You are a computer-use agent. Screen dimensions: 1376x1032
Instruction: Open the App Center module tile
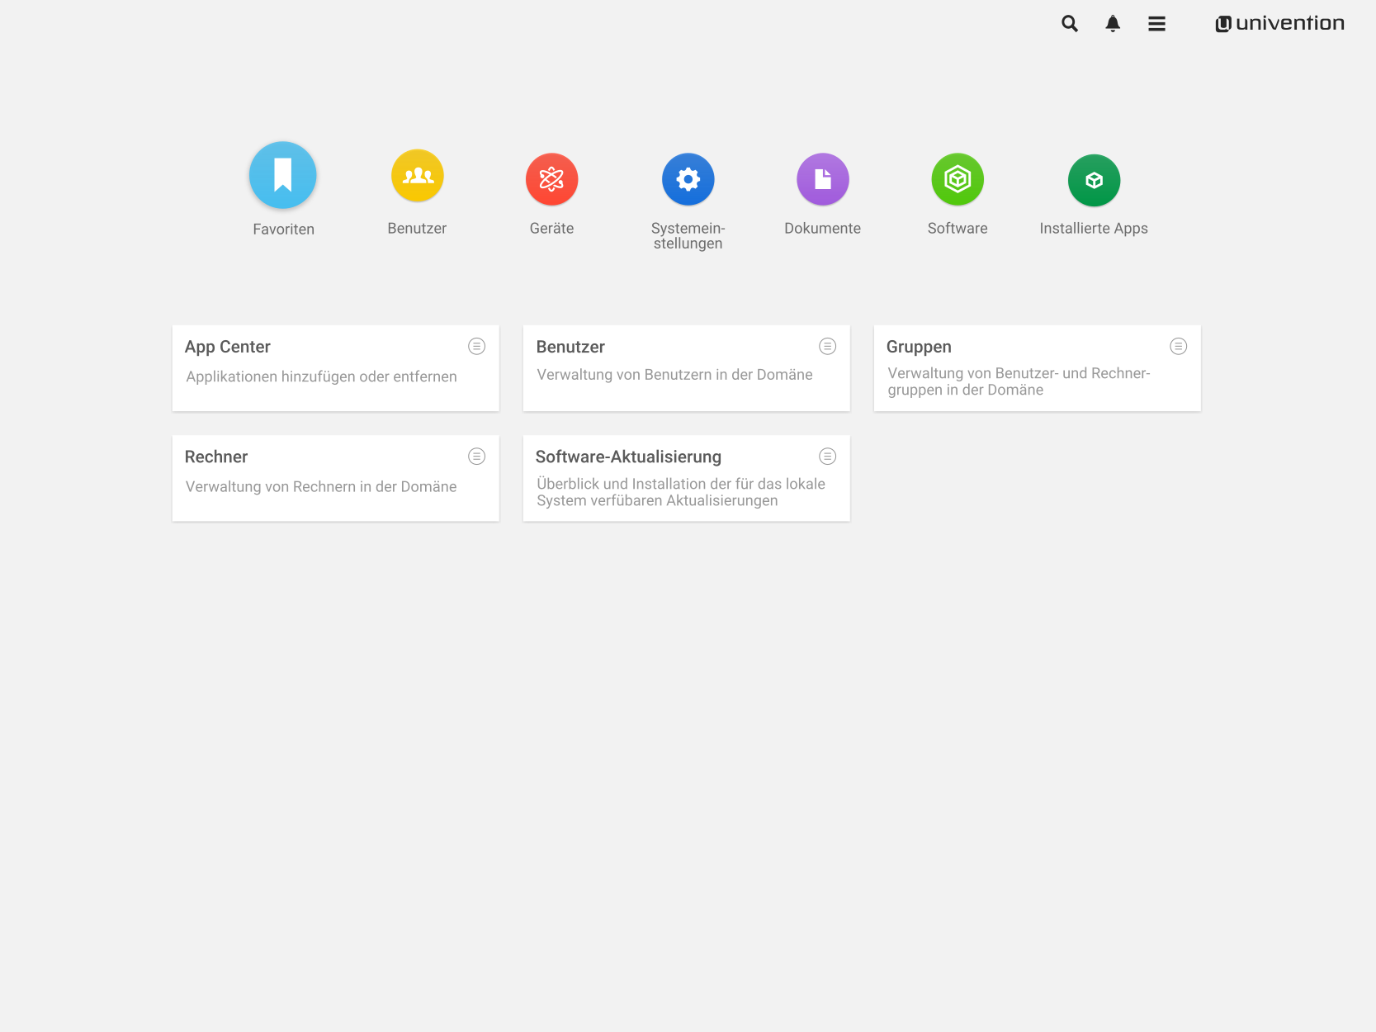click(x=322, y=369)
